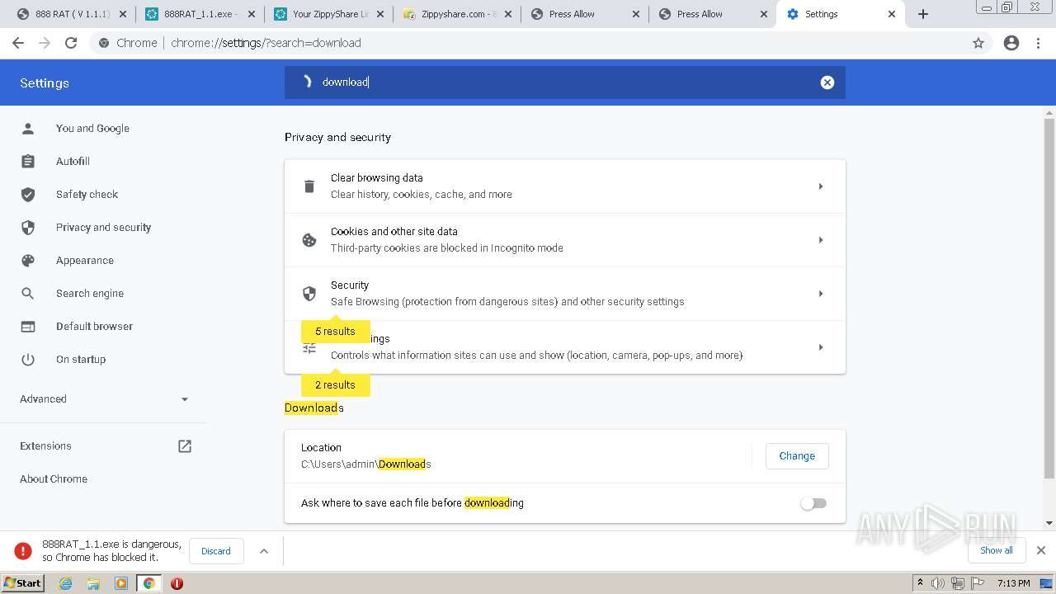
Task: Click Show all downloads button
Action: (996, 550)
